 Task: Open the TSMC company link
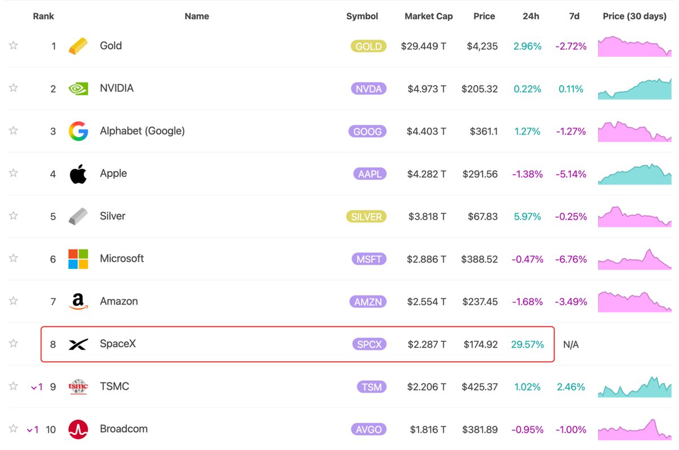[114, 387]
